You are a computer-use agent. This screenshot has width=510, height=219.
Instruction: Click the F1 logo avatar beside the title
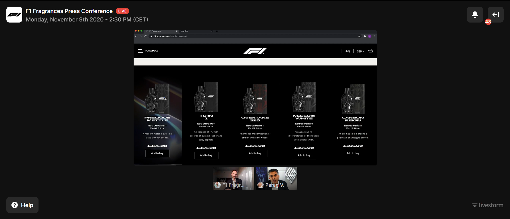click(x=14, y=15)
